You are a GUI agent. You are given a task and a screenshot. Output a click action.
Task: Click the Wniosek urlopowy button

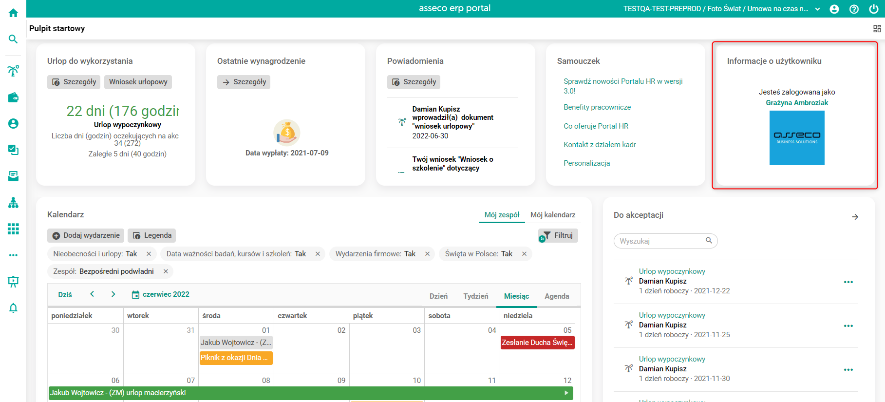click(138, 82)
